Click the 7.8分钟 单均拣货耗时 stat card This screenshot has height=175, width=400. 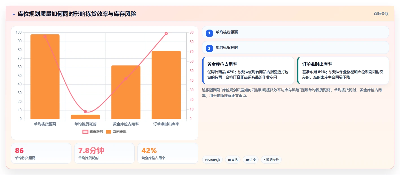(104, 153)
